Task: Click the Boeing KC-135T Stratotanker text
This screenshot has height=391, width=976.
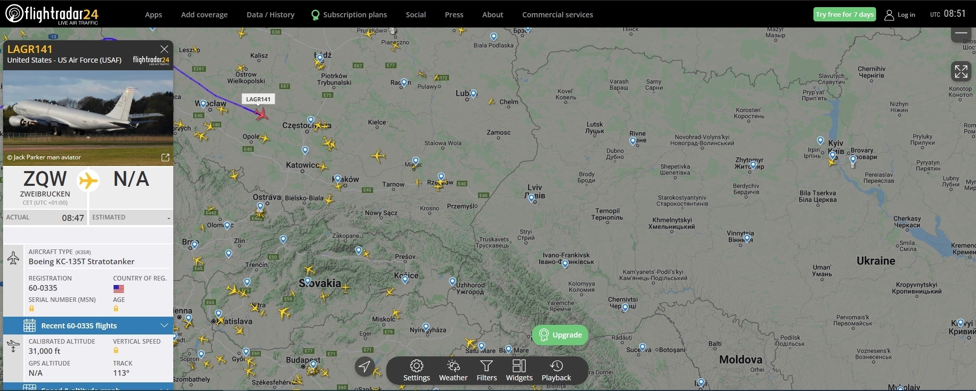Action: [82, 261]
